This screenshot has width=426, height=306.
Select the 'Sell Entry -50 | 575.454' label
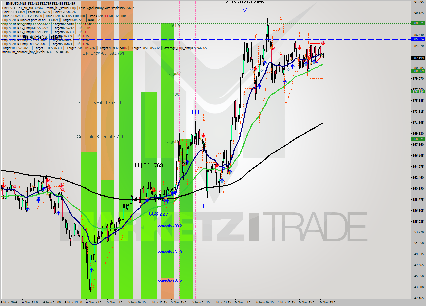pos(99,102)
